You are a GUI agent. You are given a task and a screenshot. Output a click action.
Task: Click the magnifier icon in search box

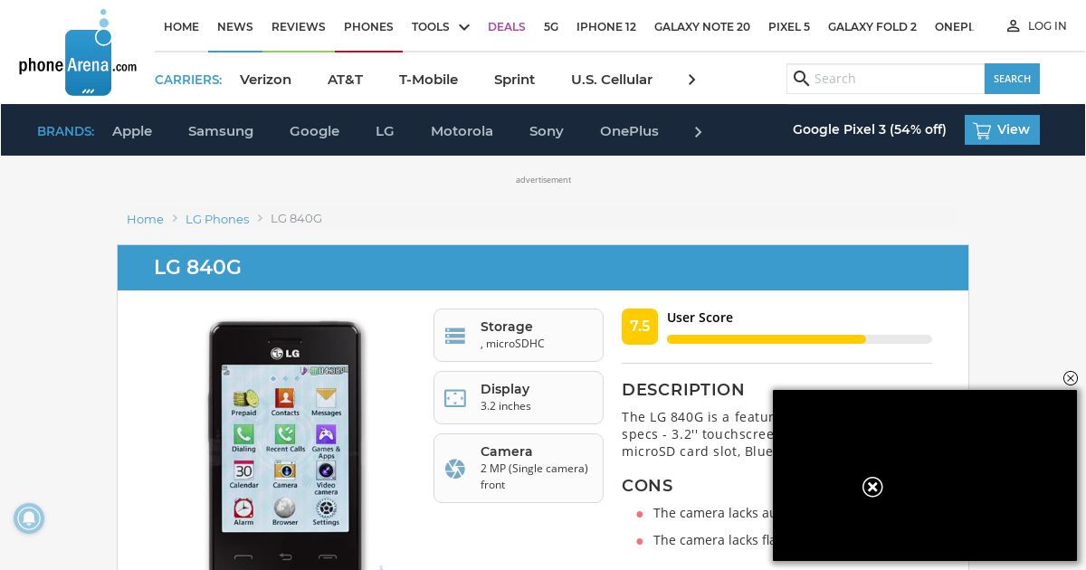pyautogui.click(x=801, y=79)
